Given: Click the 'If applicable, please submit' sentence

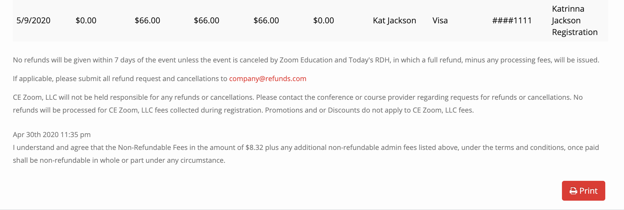Looking at the screenshot, I should (x=160, y=79).
